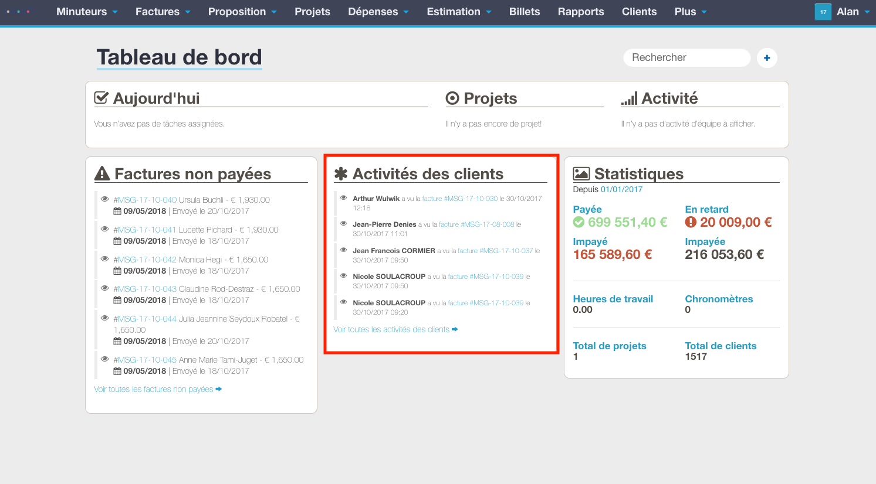Open the Proposition dropdown menu
The width and height of the screenshot is (876, 484).
click(x=242, y=12)
